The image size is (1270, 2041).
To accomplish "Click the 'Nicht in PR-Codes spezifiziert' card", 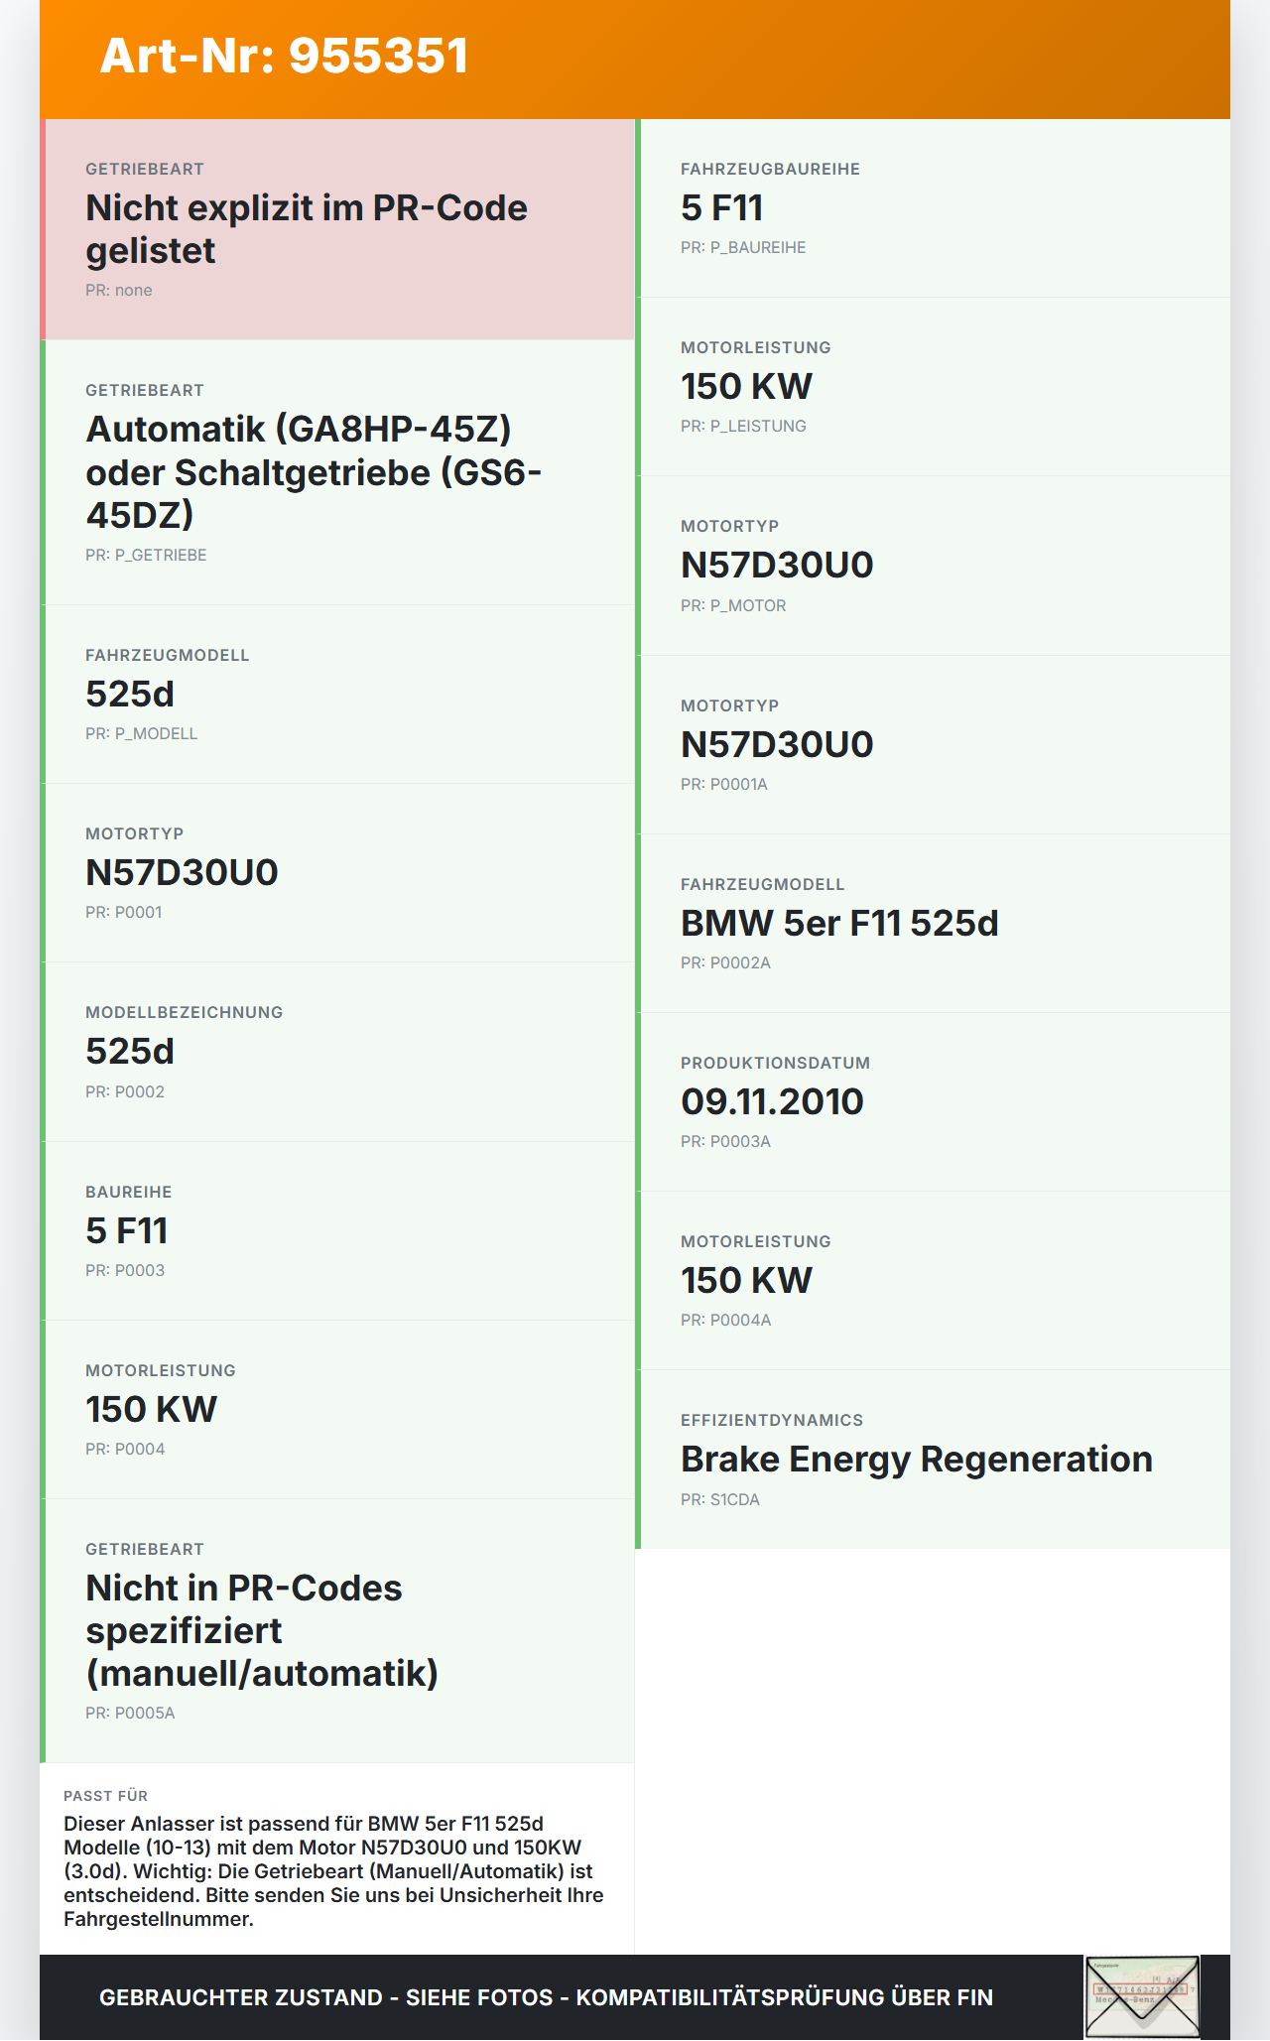I will click(337, 1630).
